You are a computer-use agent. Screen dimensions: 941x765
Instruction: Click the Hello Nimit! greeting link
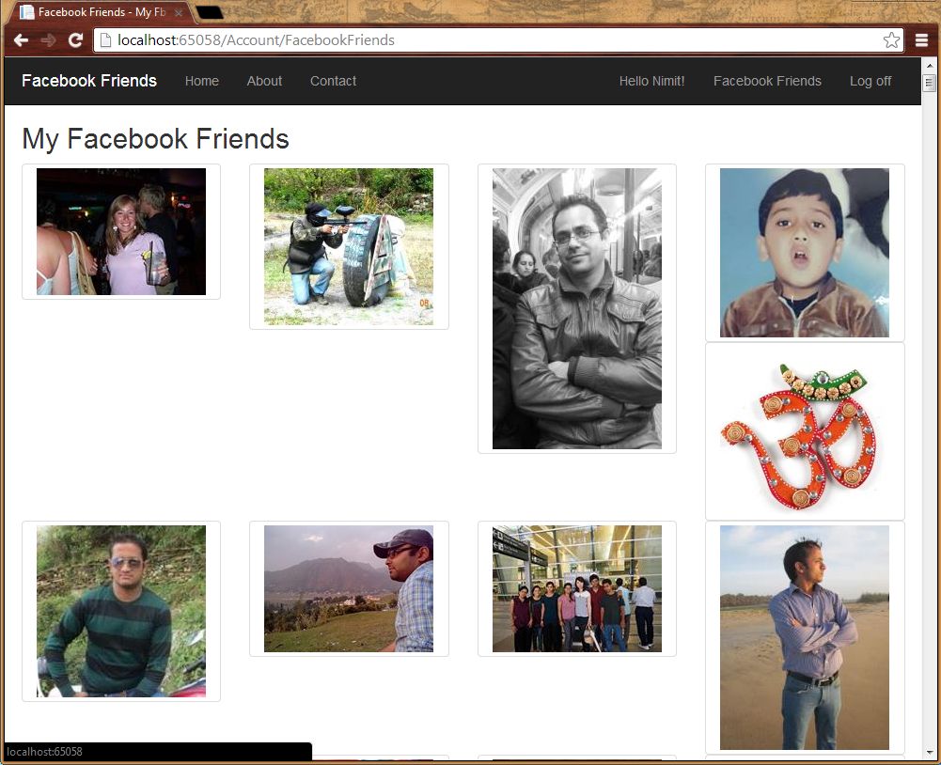tap(651, 81)
